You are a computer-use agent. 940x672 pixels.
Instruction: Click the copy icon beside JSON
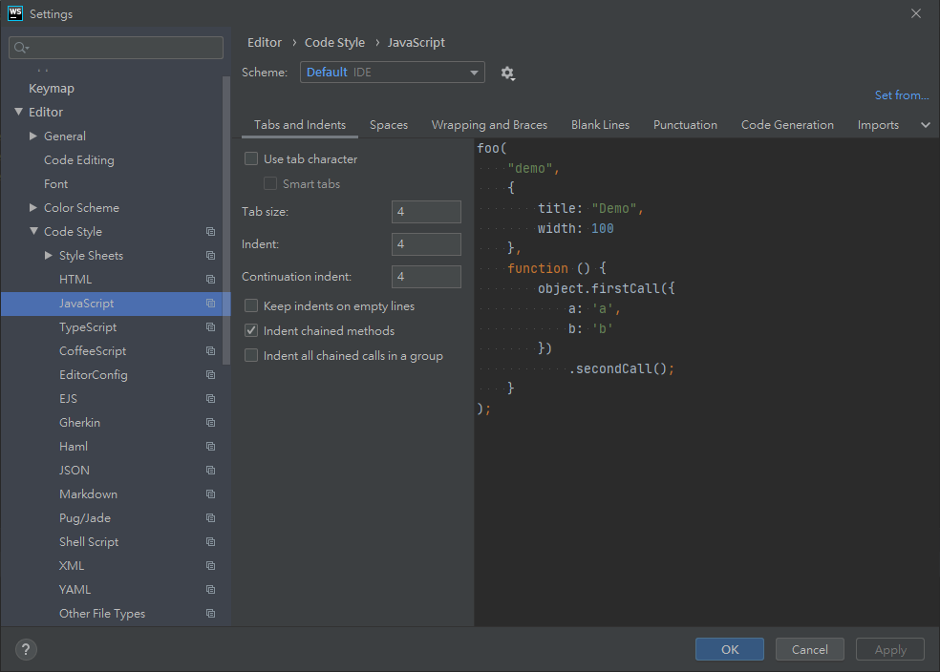[210, 471]
